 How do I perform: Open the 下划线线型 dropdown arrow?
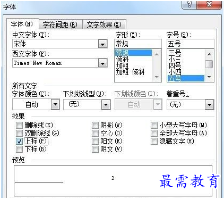click(x=106, y=104)
